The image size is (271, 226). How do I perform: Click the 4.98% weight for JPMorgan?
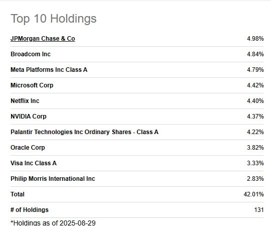(x=255, y=39)
